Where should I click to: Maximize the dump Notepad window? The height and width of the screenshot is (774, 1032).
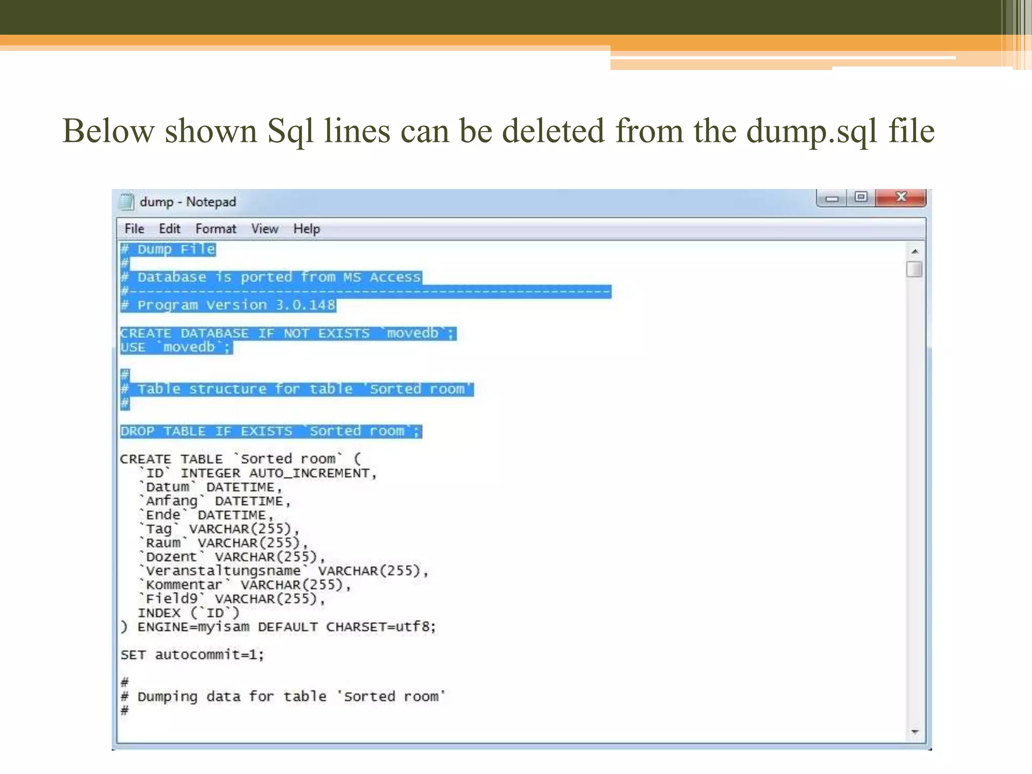click(x=861, y=198)
